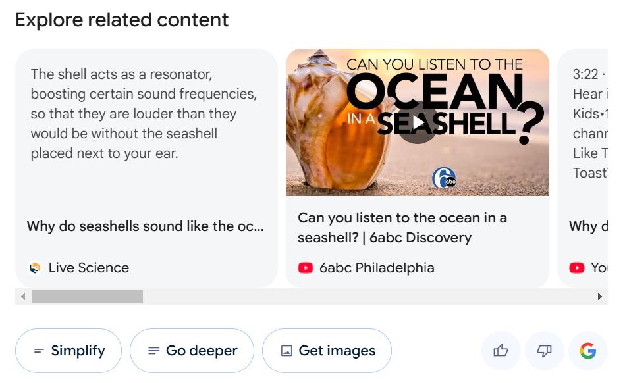Click the Live Science source label

[x=88, y=268]
